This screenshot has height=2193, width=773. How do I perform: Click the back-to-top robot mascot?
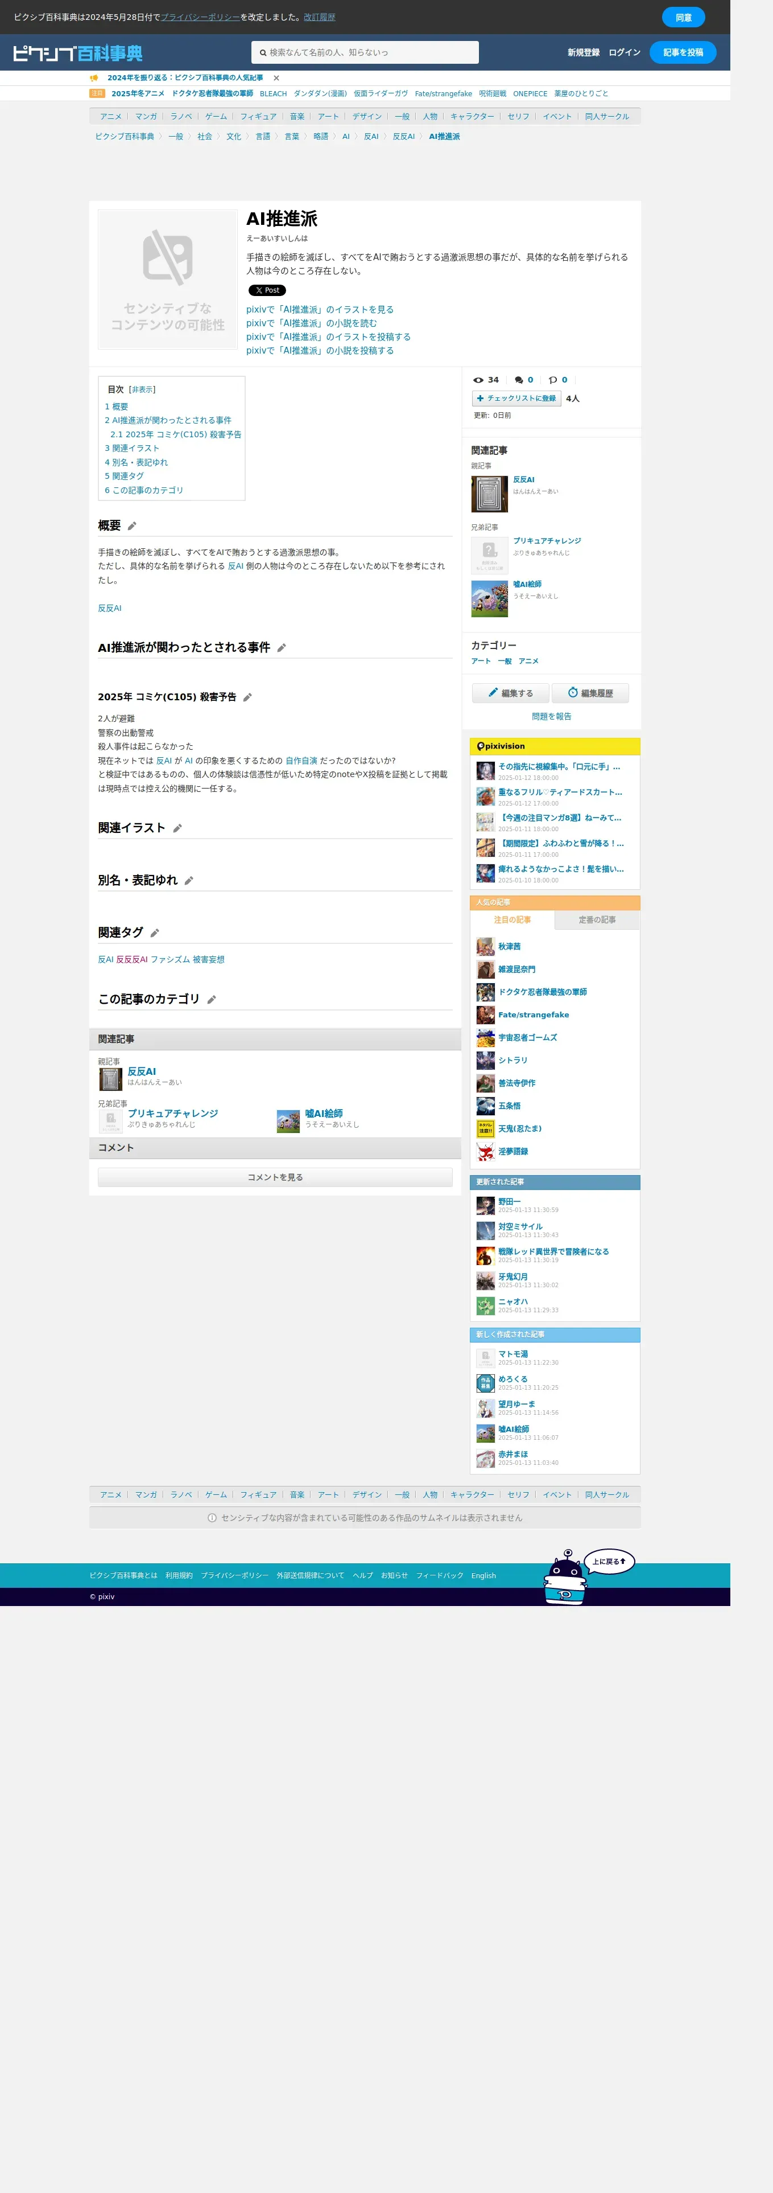[x=565, y=1576]
